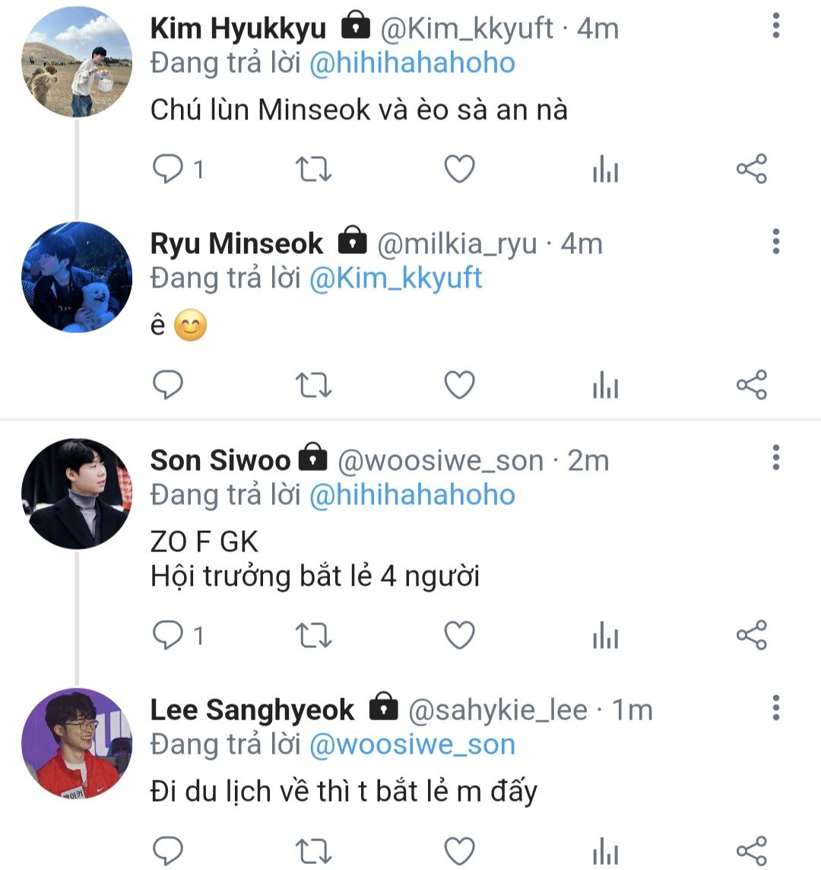Reply to Lee Sanghyeok's tweet
The width and height of the screenshot is (821, 870).
point(168,850)
